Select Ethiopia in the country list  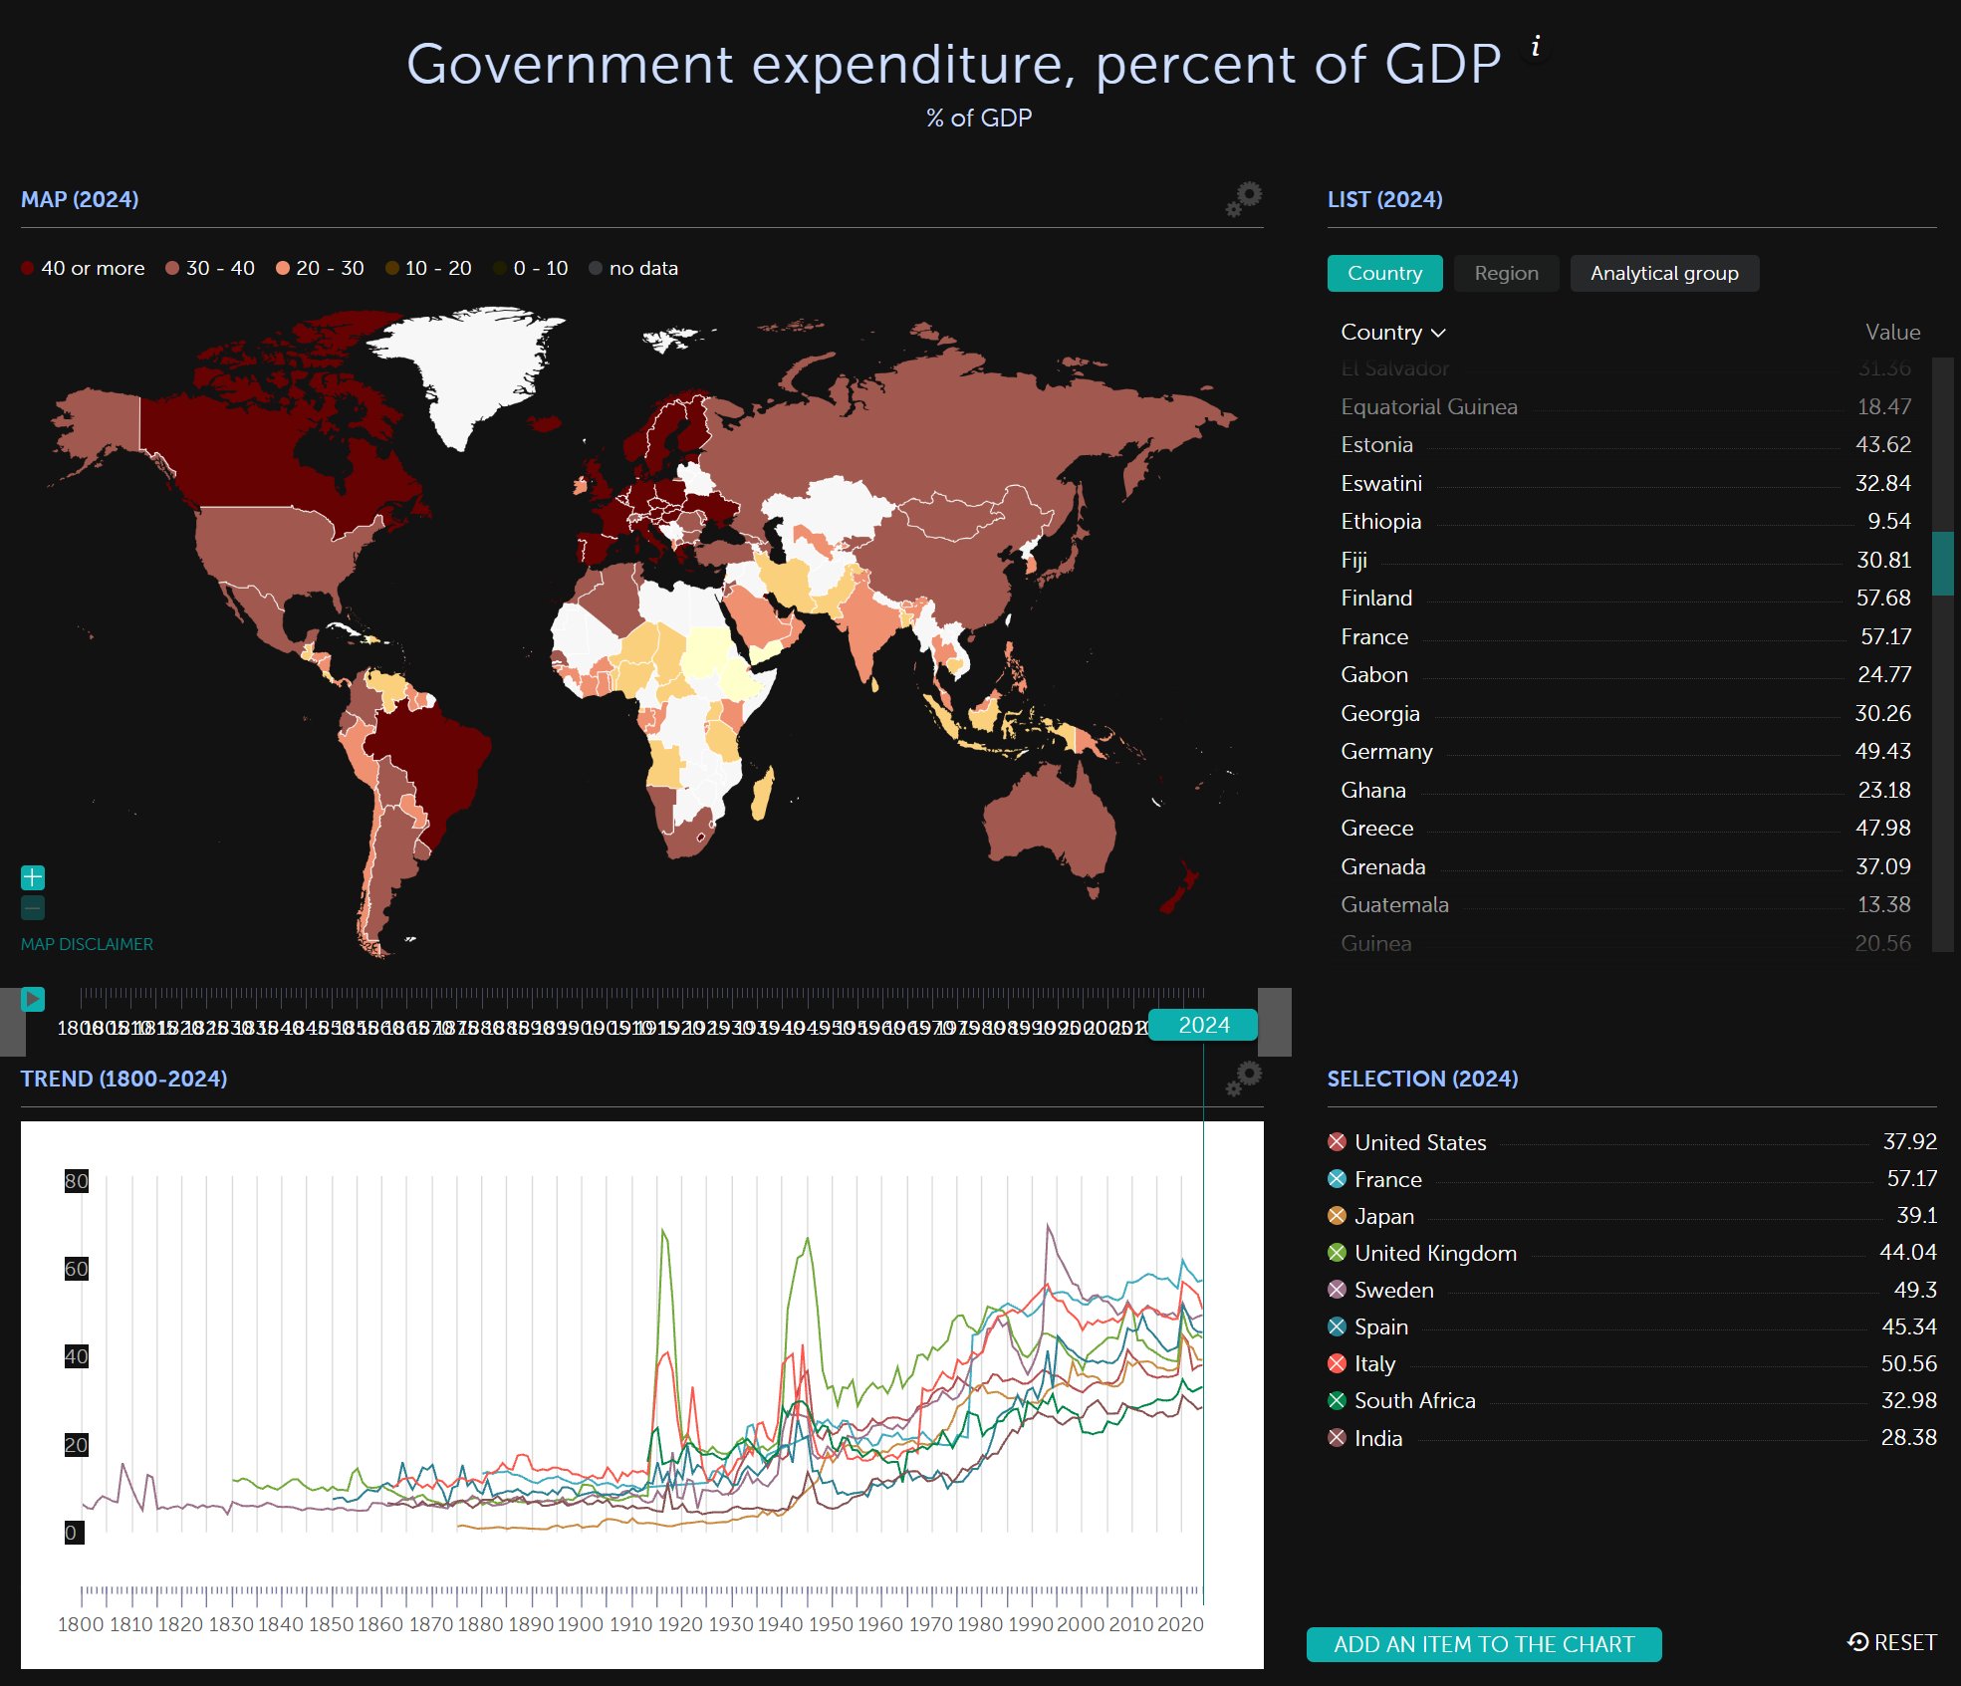pyautogui.click(x=1625, y=522)
